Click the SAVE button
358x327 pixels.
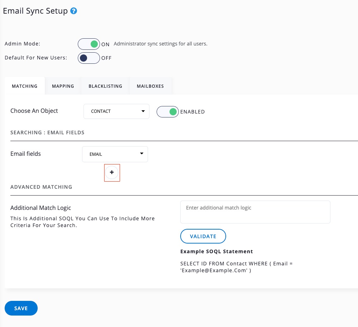click(x=21, y=308)
